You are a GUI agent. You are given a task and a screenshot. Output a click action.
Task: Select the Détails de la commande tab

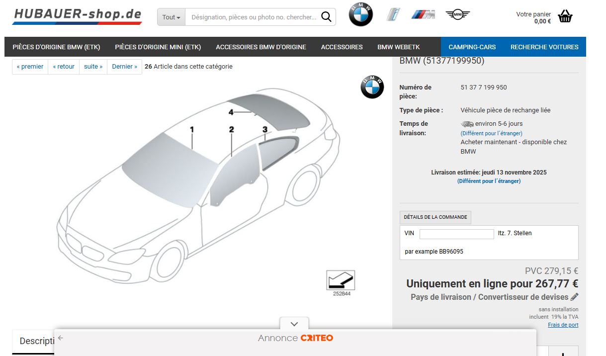point(435,217)
